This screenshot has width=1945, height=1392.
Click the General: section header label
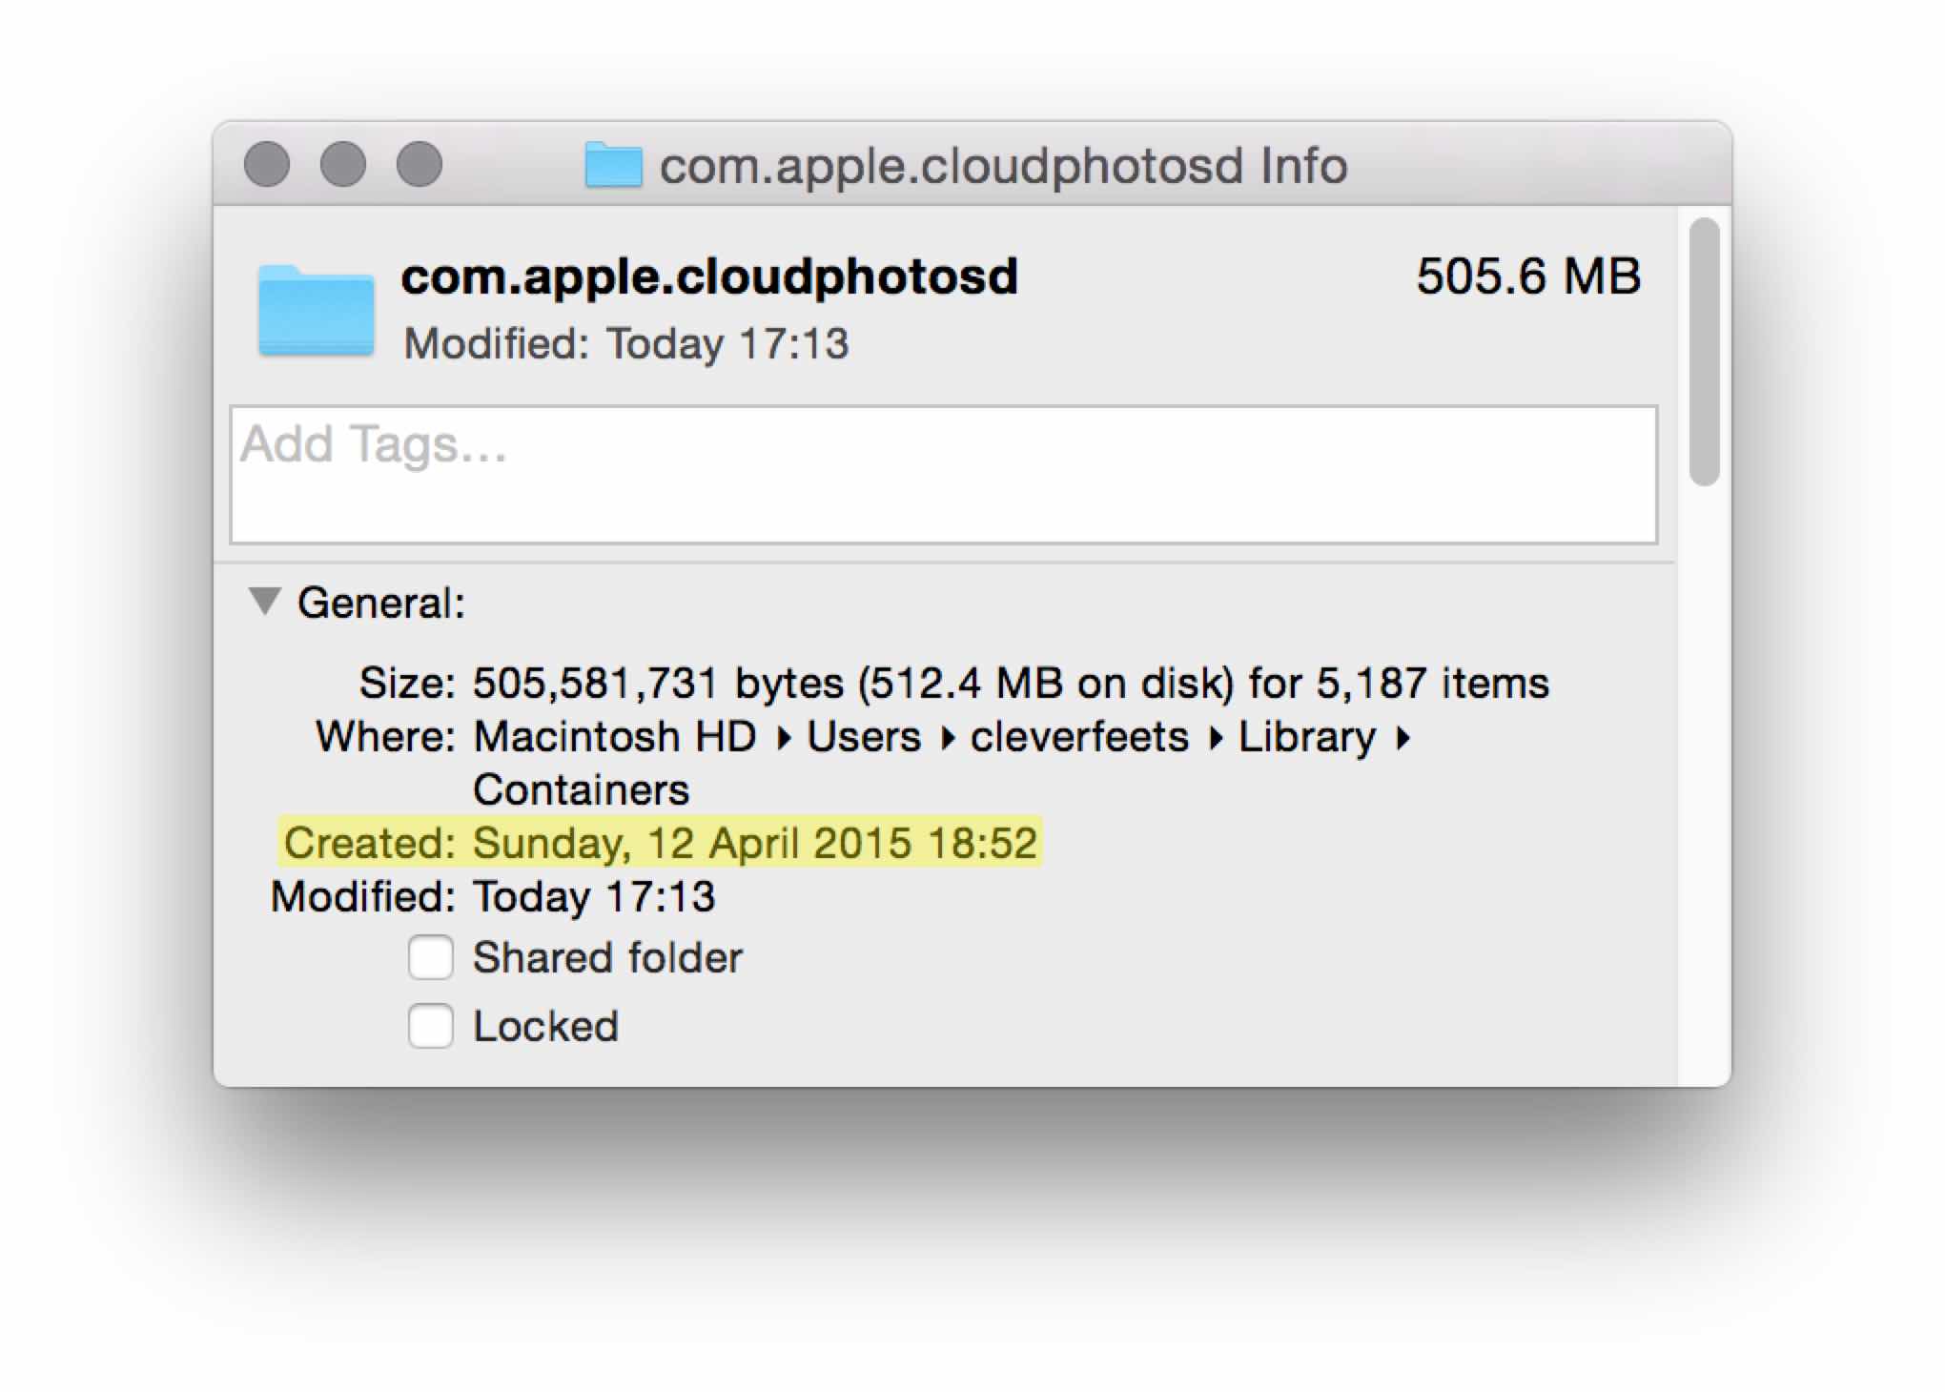point(381,603)
